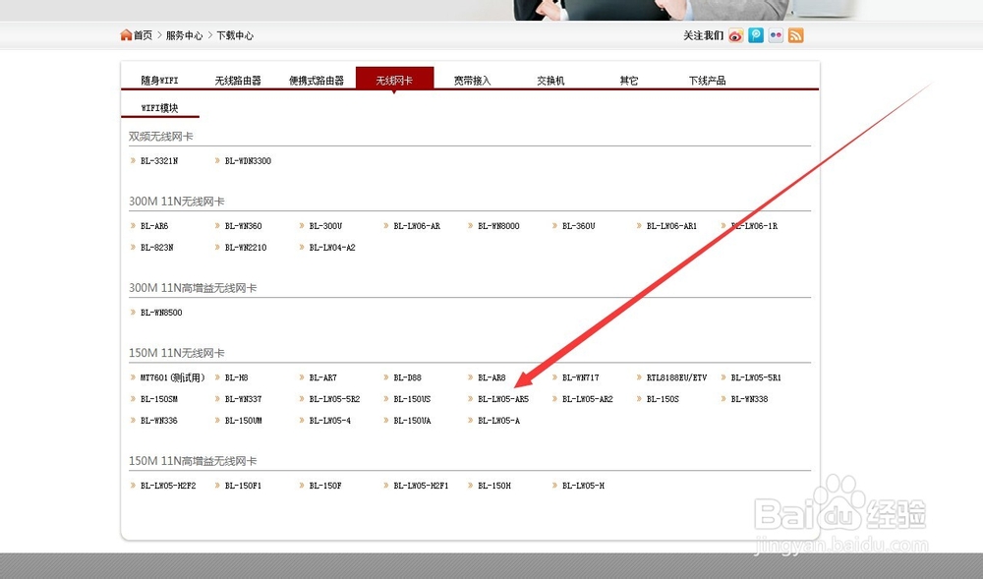
Task: Open the BL-LW05-H2F2 product link
Action: coord(168,486)
